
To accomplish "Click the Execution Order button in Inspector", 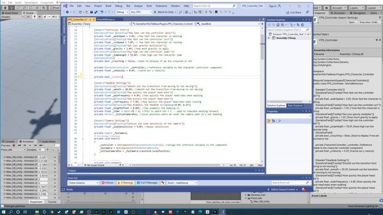I will point(369,22).
